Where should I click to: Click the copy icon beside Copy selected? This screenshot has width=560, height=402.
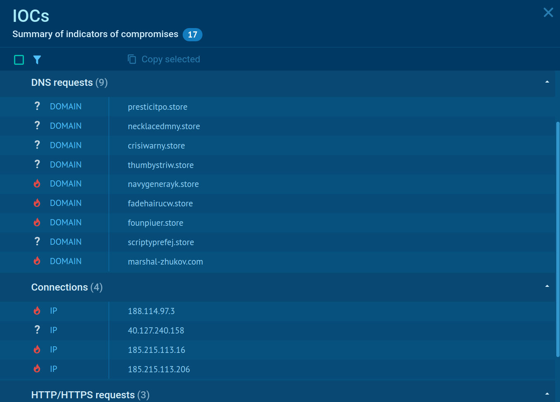[x=132, y=59]
